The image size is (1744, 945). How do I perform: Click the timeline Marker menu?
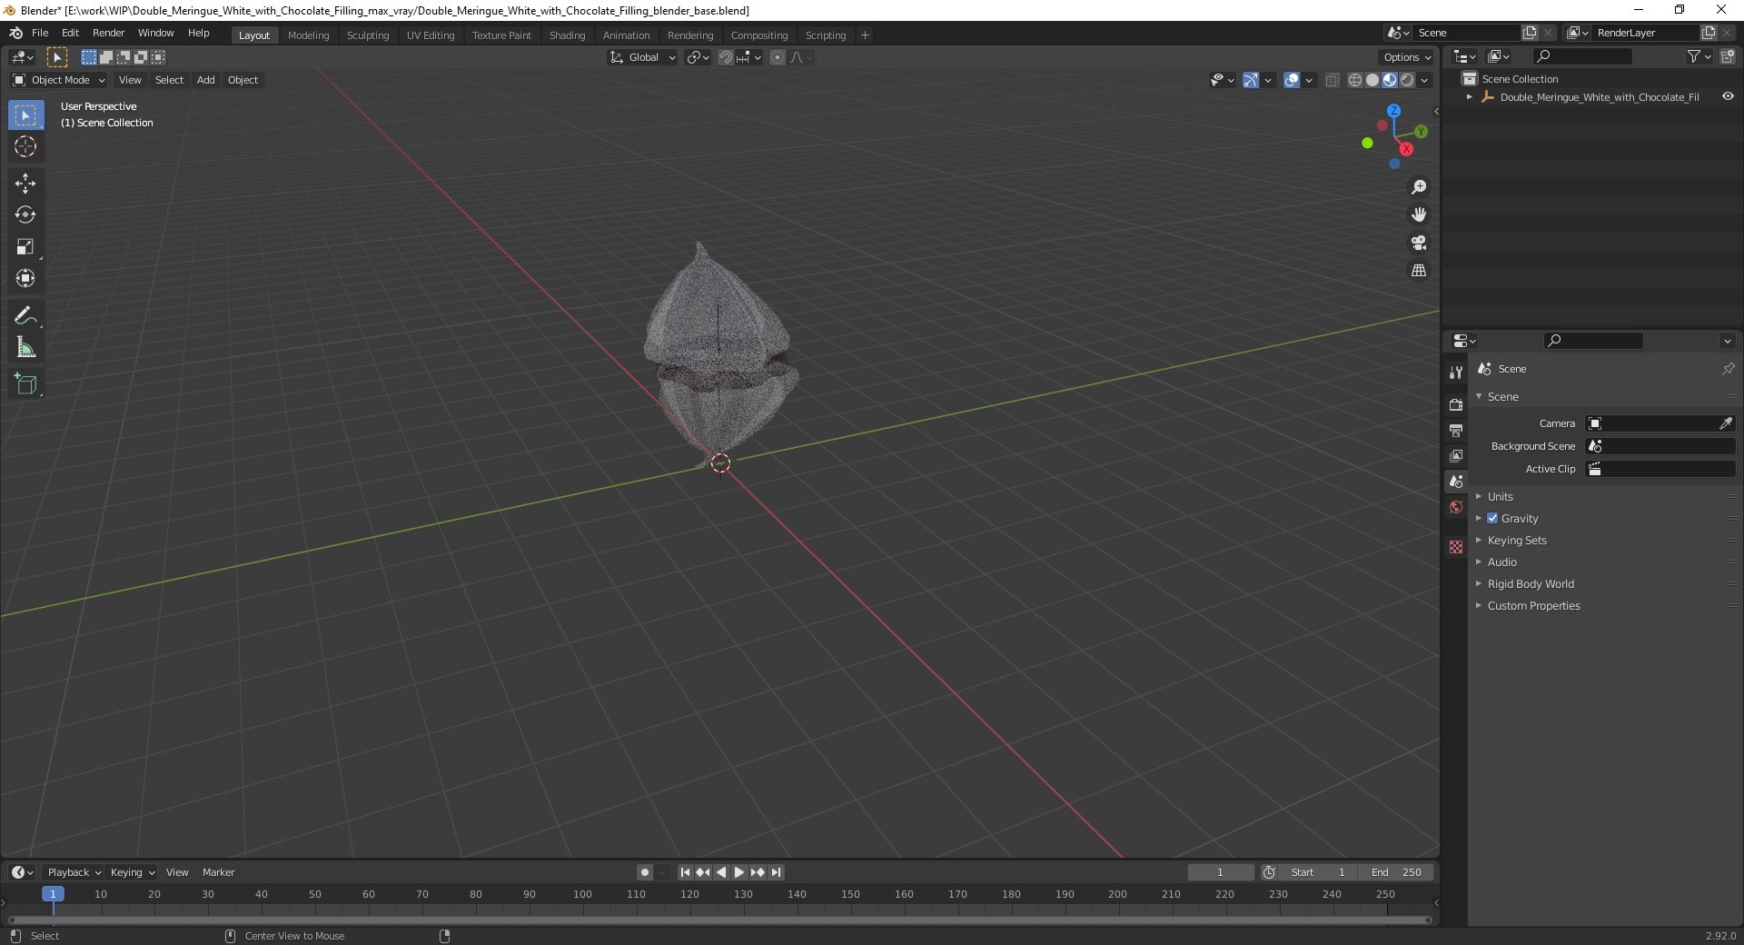tap(218, 872)
